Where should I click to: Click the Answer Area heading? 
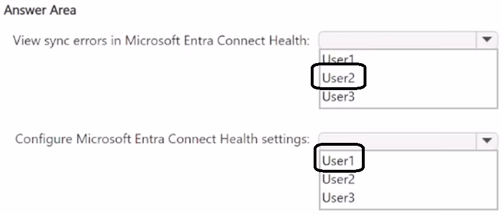pos(40,10)
